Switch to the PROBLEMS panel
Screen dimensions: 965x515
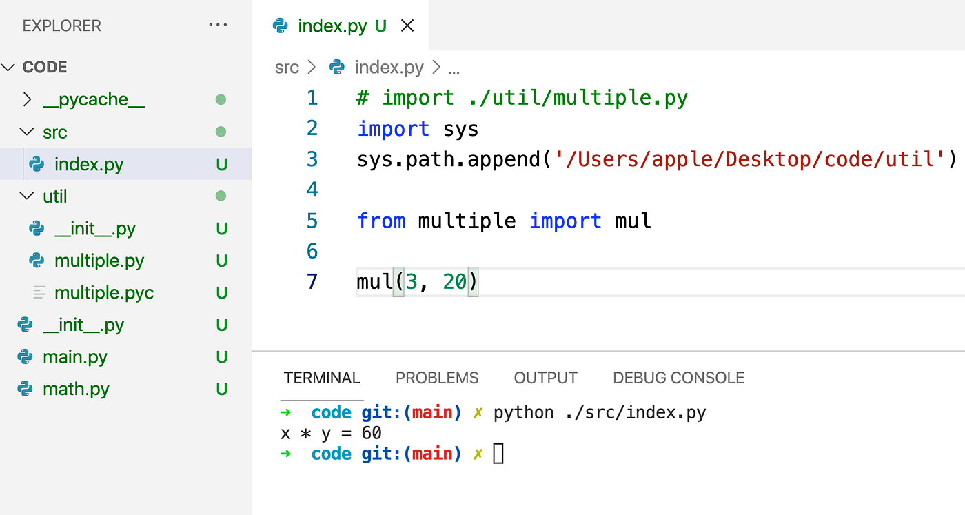(x=437, y=378)
